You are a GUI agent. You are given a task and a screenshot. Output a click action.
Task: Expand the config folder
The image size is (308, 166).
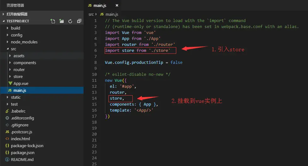8,35
